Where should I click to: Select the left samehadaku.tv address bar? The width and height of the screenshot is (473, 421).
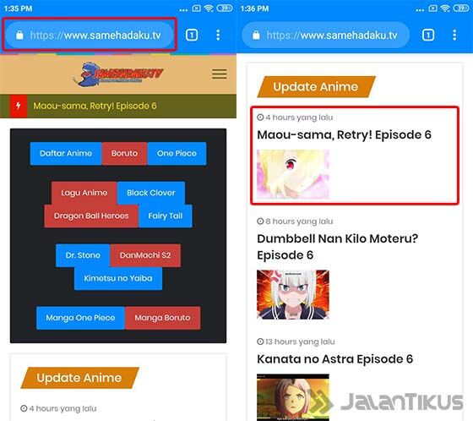(90, 35)
